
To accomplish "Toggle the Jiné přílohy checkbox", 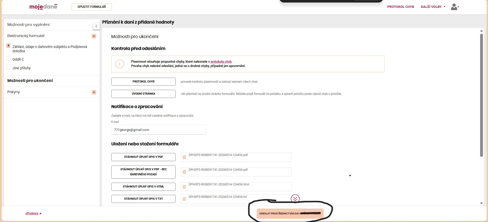I will tap(8, 67).
